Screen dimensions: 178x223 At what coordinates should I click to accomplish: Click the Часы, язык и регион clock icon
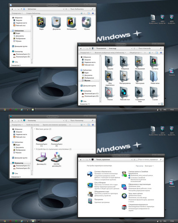tap(124, 196)
